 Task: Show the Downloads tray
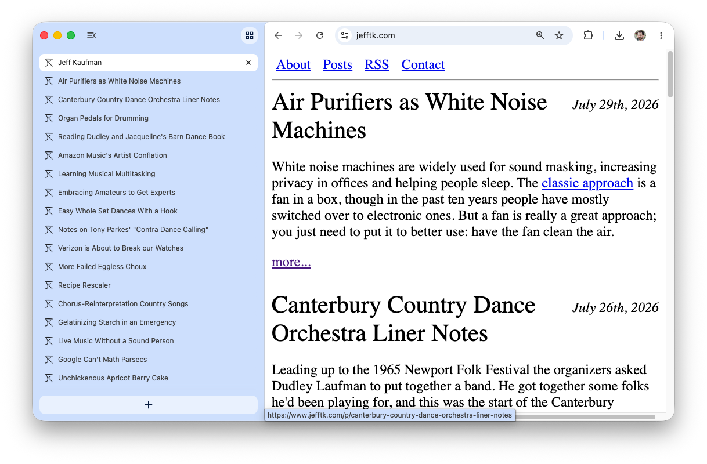(x=619, y=35)
